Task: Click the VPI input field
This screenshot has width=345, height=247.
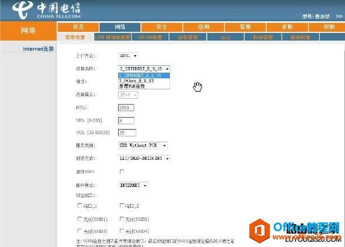Action: click(126, 121)
